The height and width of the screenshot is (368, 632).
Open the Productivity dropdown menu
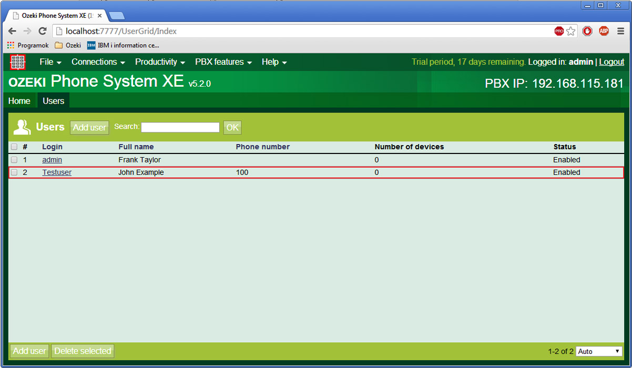[x=160, y=62]
